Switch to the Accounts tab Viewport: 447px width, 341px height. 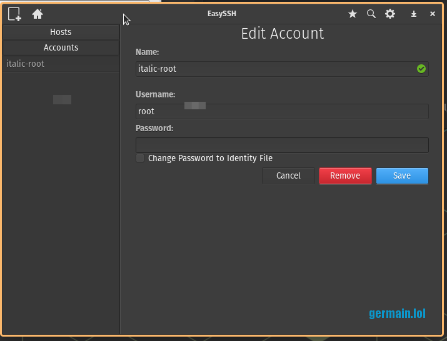61,47
